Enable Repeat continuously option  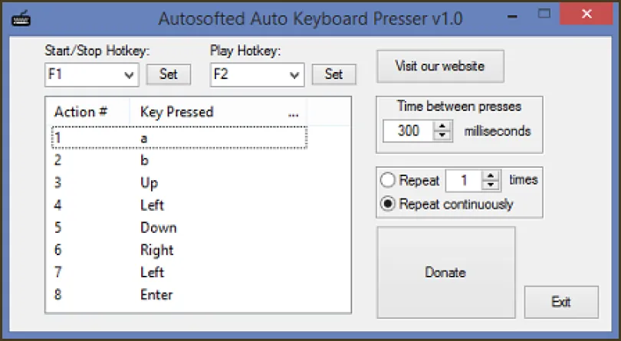click(x=388, y=204)
